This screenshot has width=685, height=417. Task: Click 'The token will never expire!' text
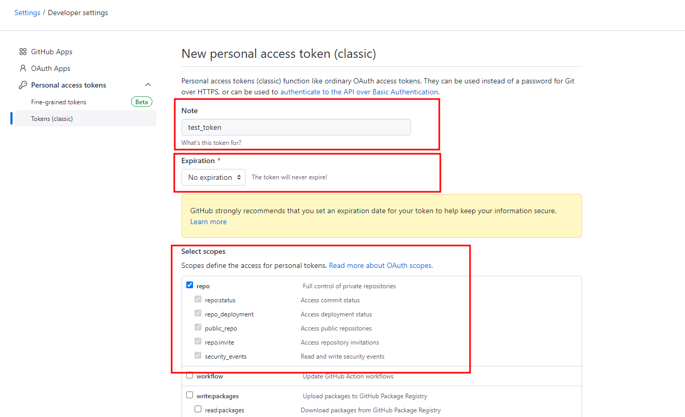coord(290,177)
